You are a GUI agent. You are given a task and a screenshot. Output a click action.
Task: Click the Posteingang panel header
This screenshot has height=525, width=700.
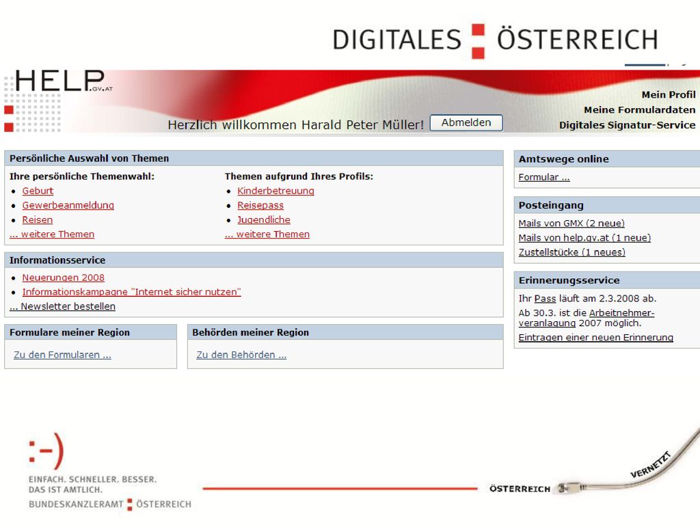click(607, 205)
